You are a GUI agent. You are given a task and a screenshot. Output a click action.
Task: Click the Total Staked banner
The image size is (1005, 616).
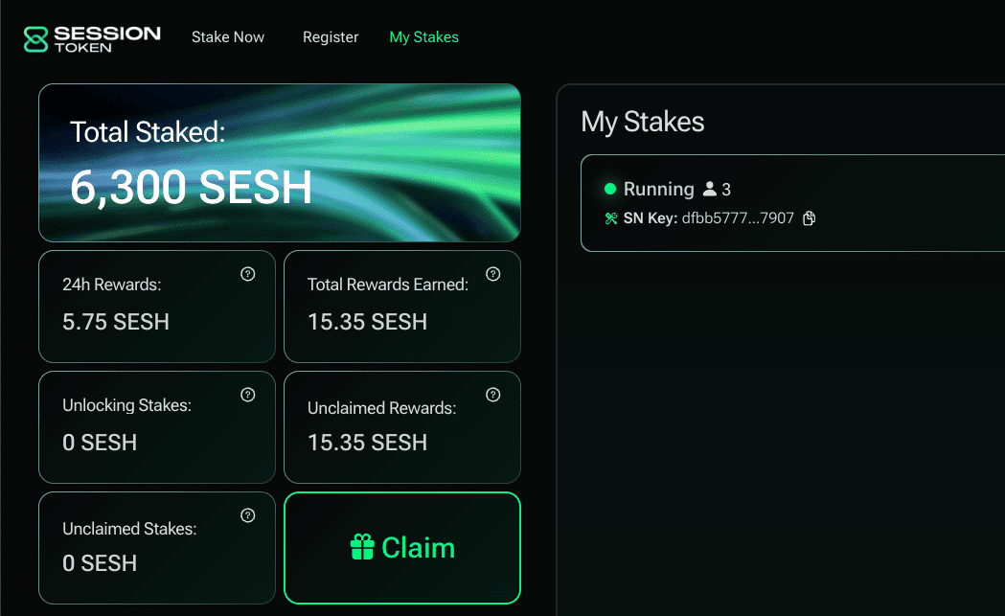coord(280,162)
